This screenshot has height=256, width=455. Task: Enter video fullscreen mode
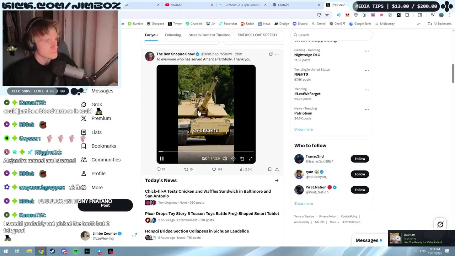[x=251, y=159]
